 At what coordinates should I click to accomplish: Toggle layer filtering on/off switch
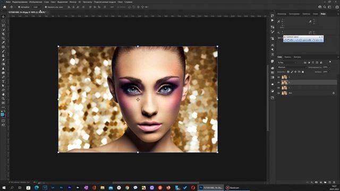click(330, 62)
